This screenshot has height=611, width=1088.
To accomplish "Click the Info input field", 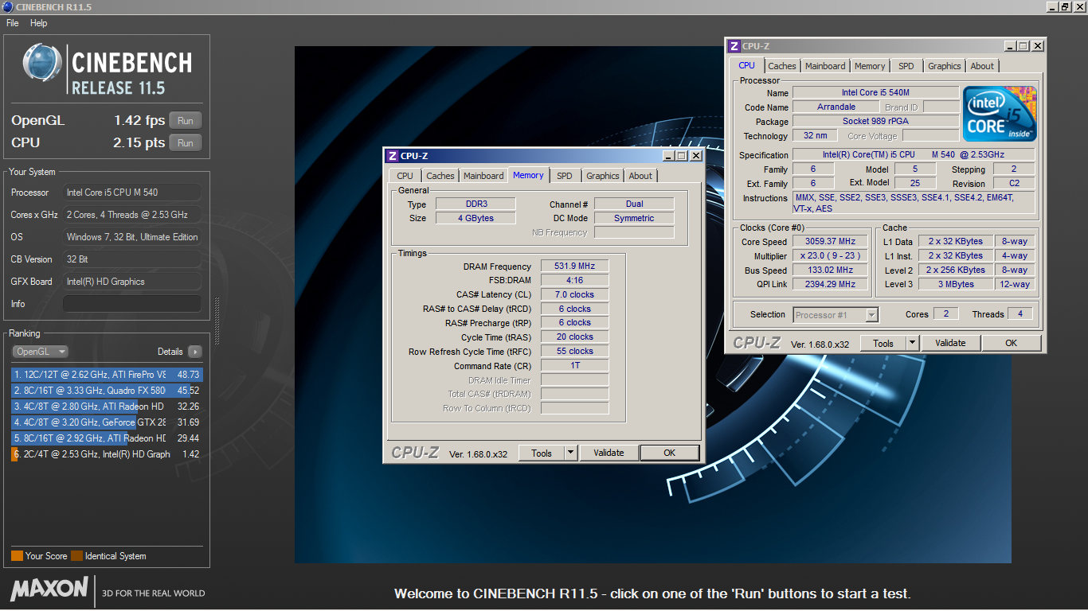I will coord(131,304).
